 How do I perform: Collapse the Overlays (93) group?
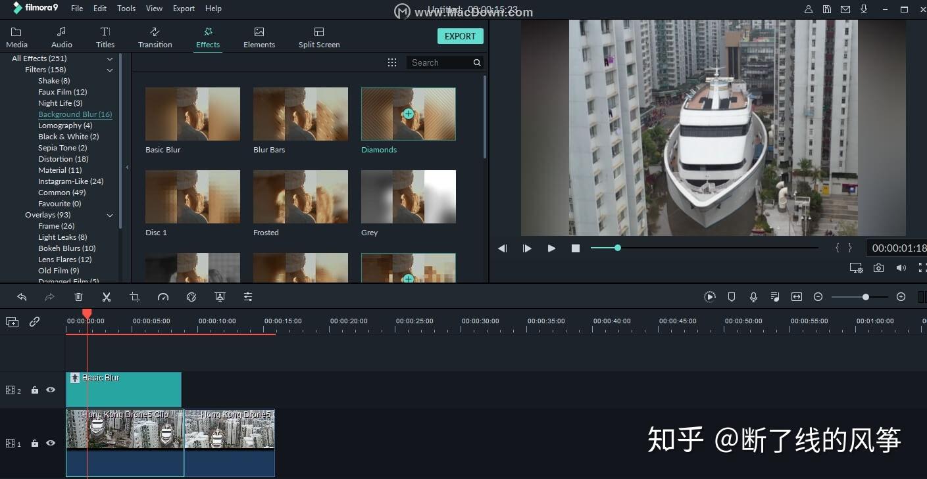tap(110, 215)
